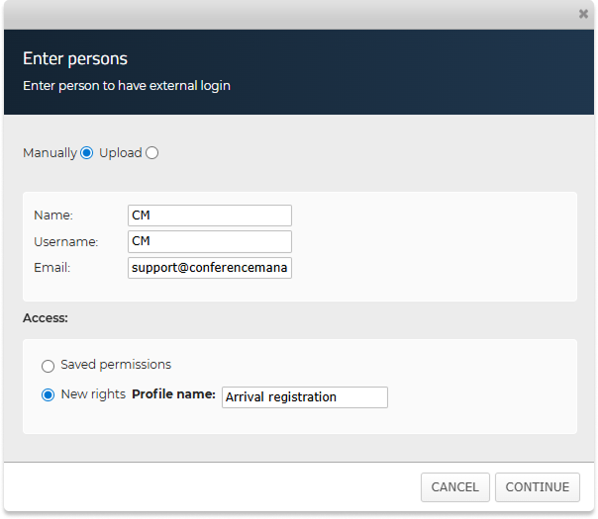
Task: Pick the New rights radio button
Action: (x=49, y=395)
